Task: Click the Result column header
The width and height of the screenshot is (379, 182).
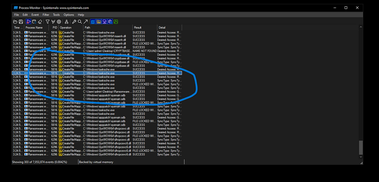Action: click(x=145, y=28)
